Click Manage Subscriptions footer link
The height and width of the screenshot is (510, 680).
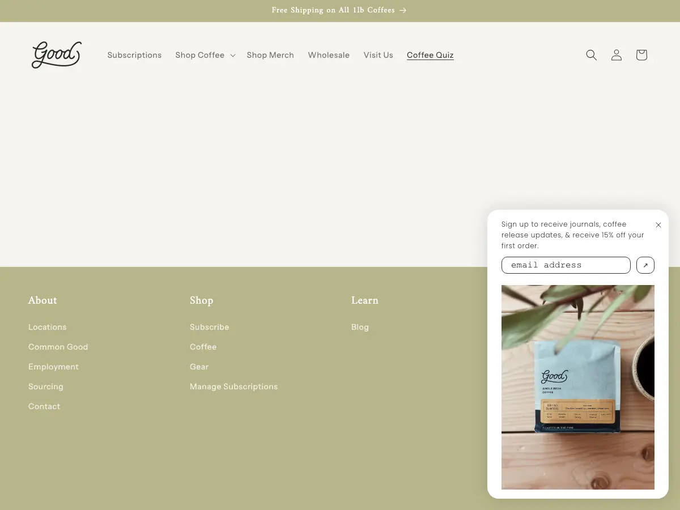(x=234, y=386)
